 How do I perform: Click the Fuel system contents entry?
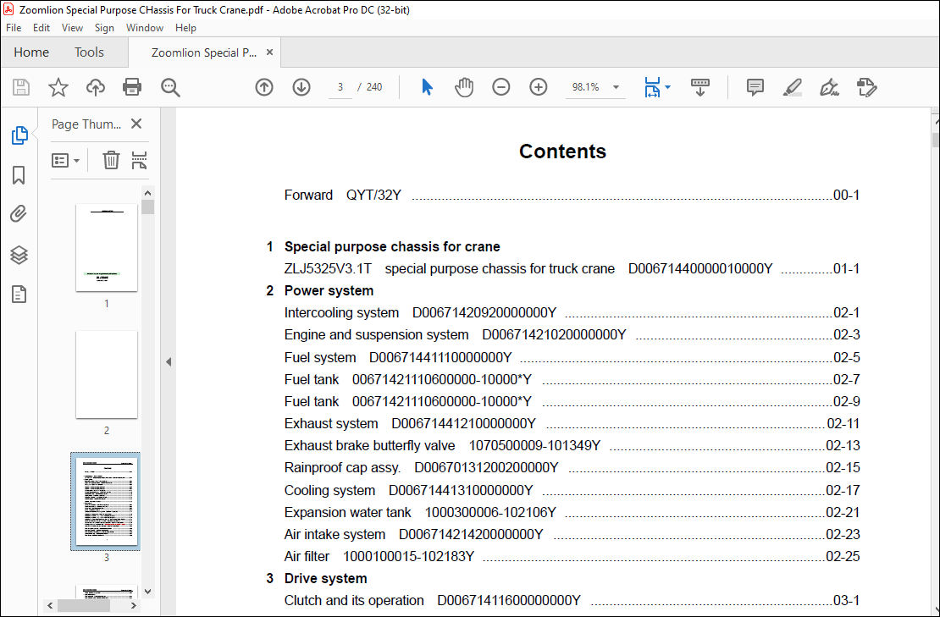tap(572, 358)
